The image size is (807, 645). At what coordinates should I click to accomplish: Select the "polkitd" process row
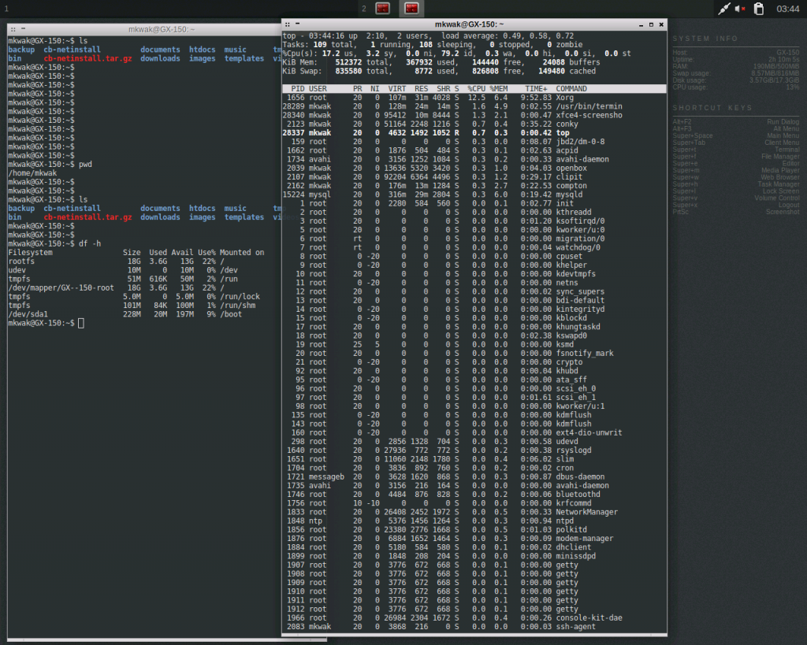click(x=474, y=530)
